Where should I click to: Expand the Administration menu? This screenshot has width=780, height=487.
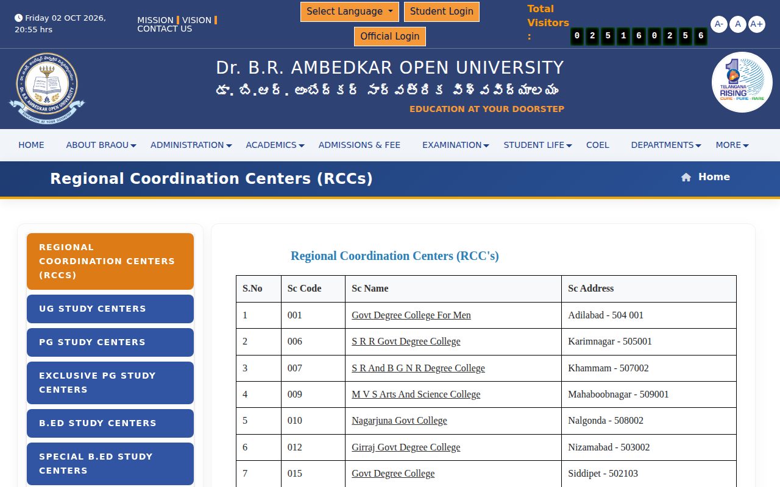pyautogui.click(x=191, y=145)
